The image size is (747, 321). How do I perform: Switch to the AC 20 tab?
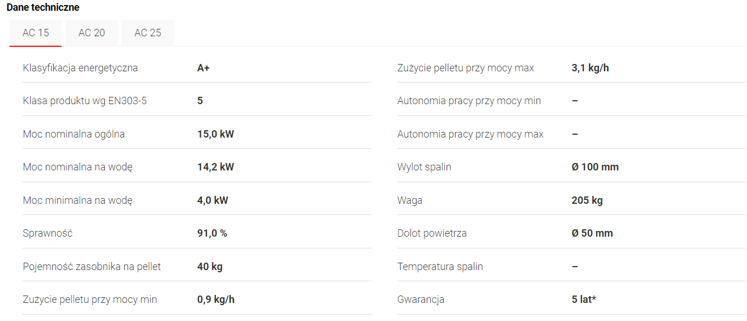[92, 33]
